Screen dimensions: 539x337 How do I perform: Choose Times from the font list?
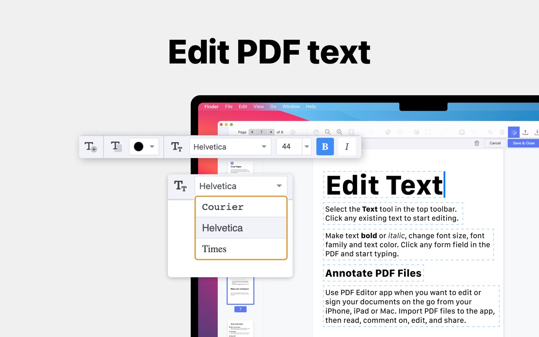(x=241, y=249)
